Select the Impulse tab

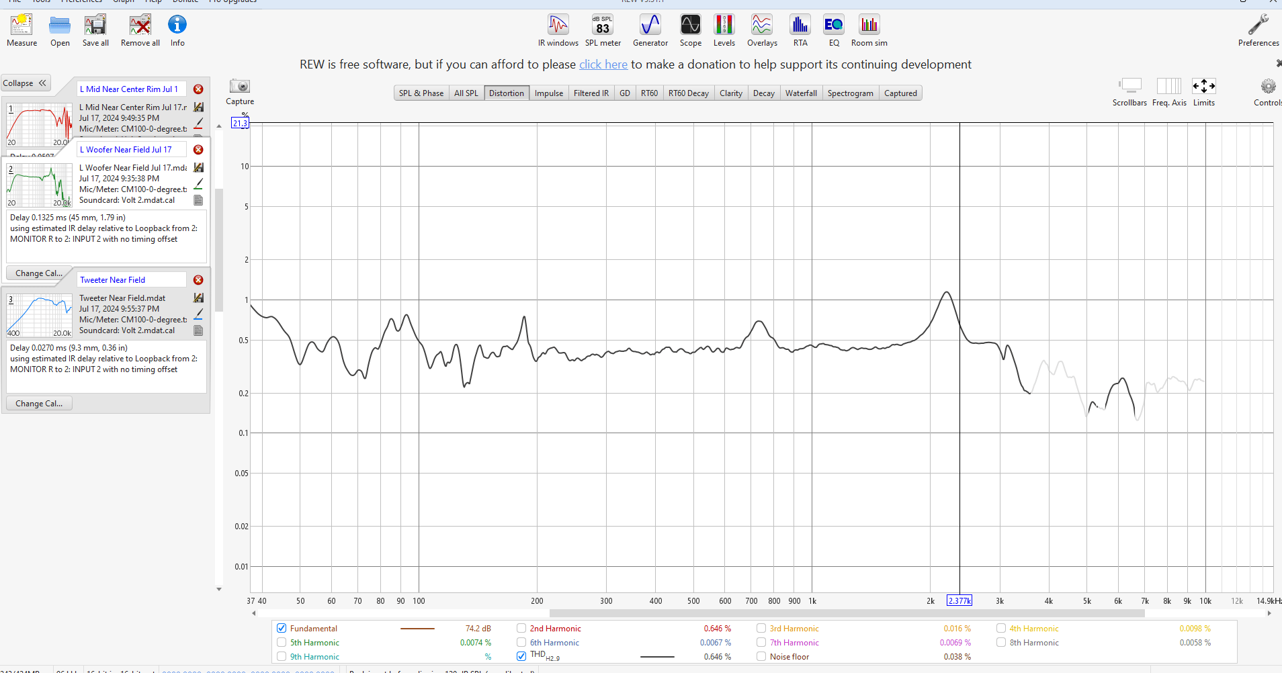click(x=549, y=93)
